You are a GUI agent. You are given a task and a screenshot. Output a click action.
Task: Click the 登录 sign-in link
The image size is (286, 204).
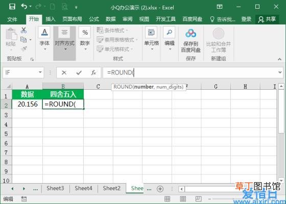246,19
